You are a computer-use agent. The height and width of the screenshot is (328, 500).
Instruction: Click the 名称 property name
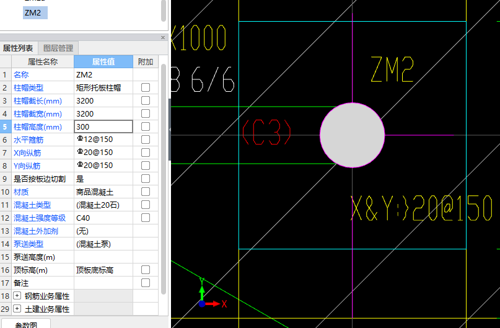click(x=21, y=74)
